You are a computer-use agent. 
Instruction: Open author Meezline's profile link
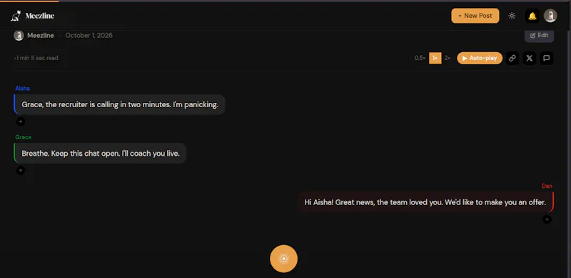(41, 36)
